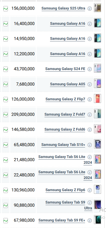Open Galaxy S25 Ultra product thumbnail
The height and width of the screenshot is (228, 106).
pos(97,8)
